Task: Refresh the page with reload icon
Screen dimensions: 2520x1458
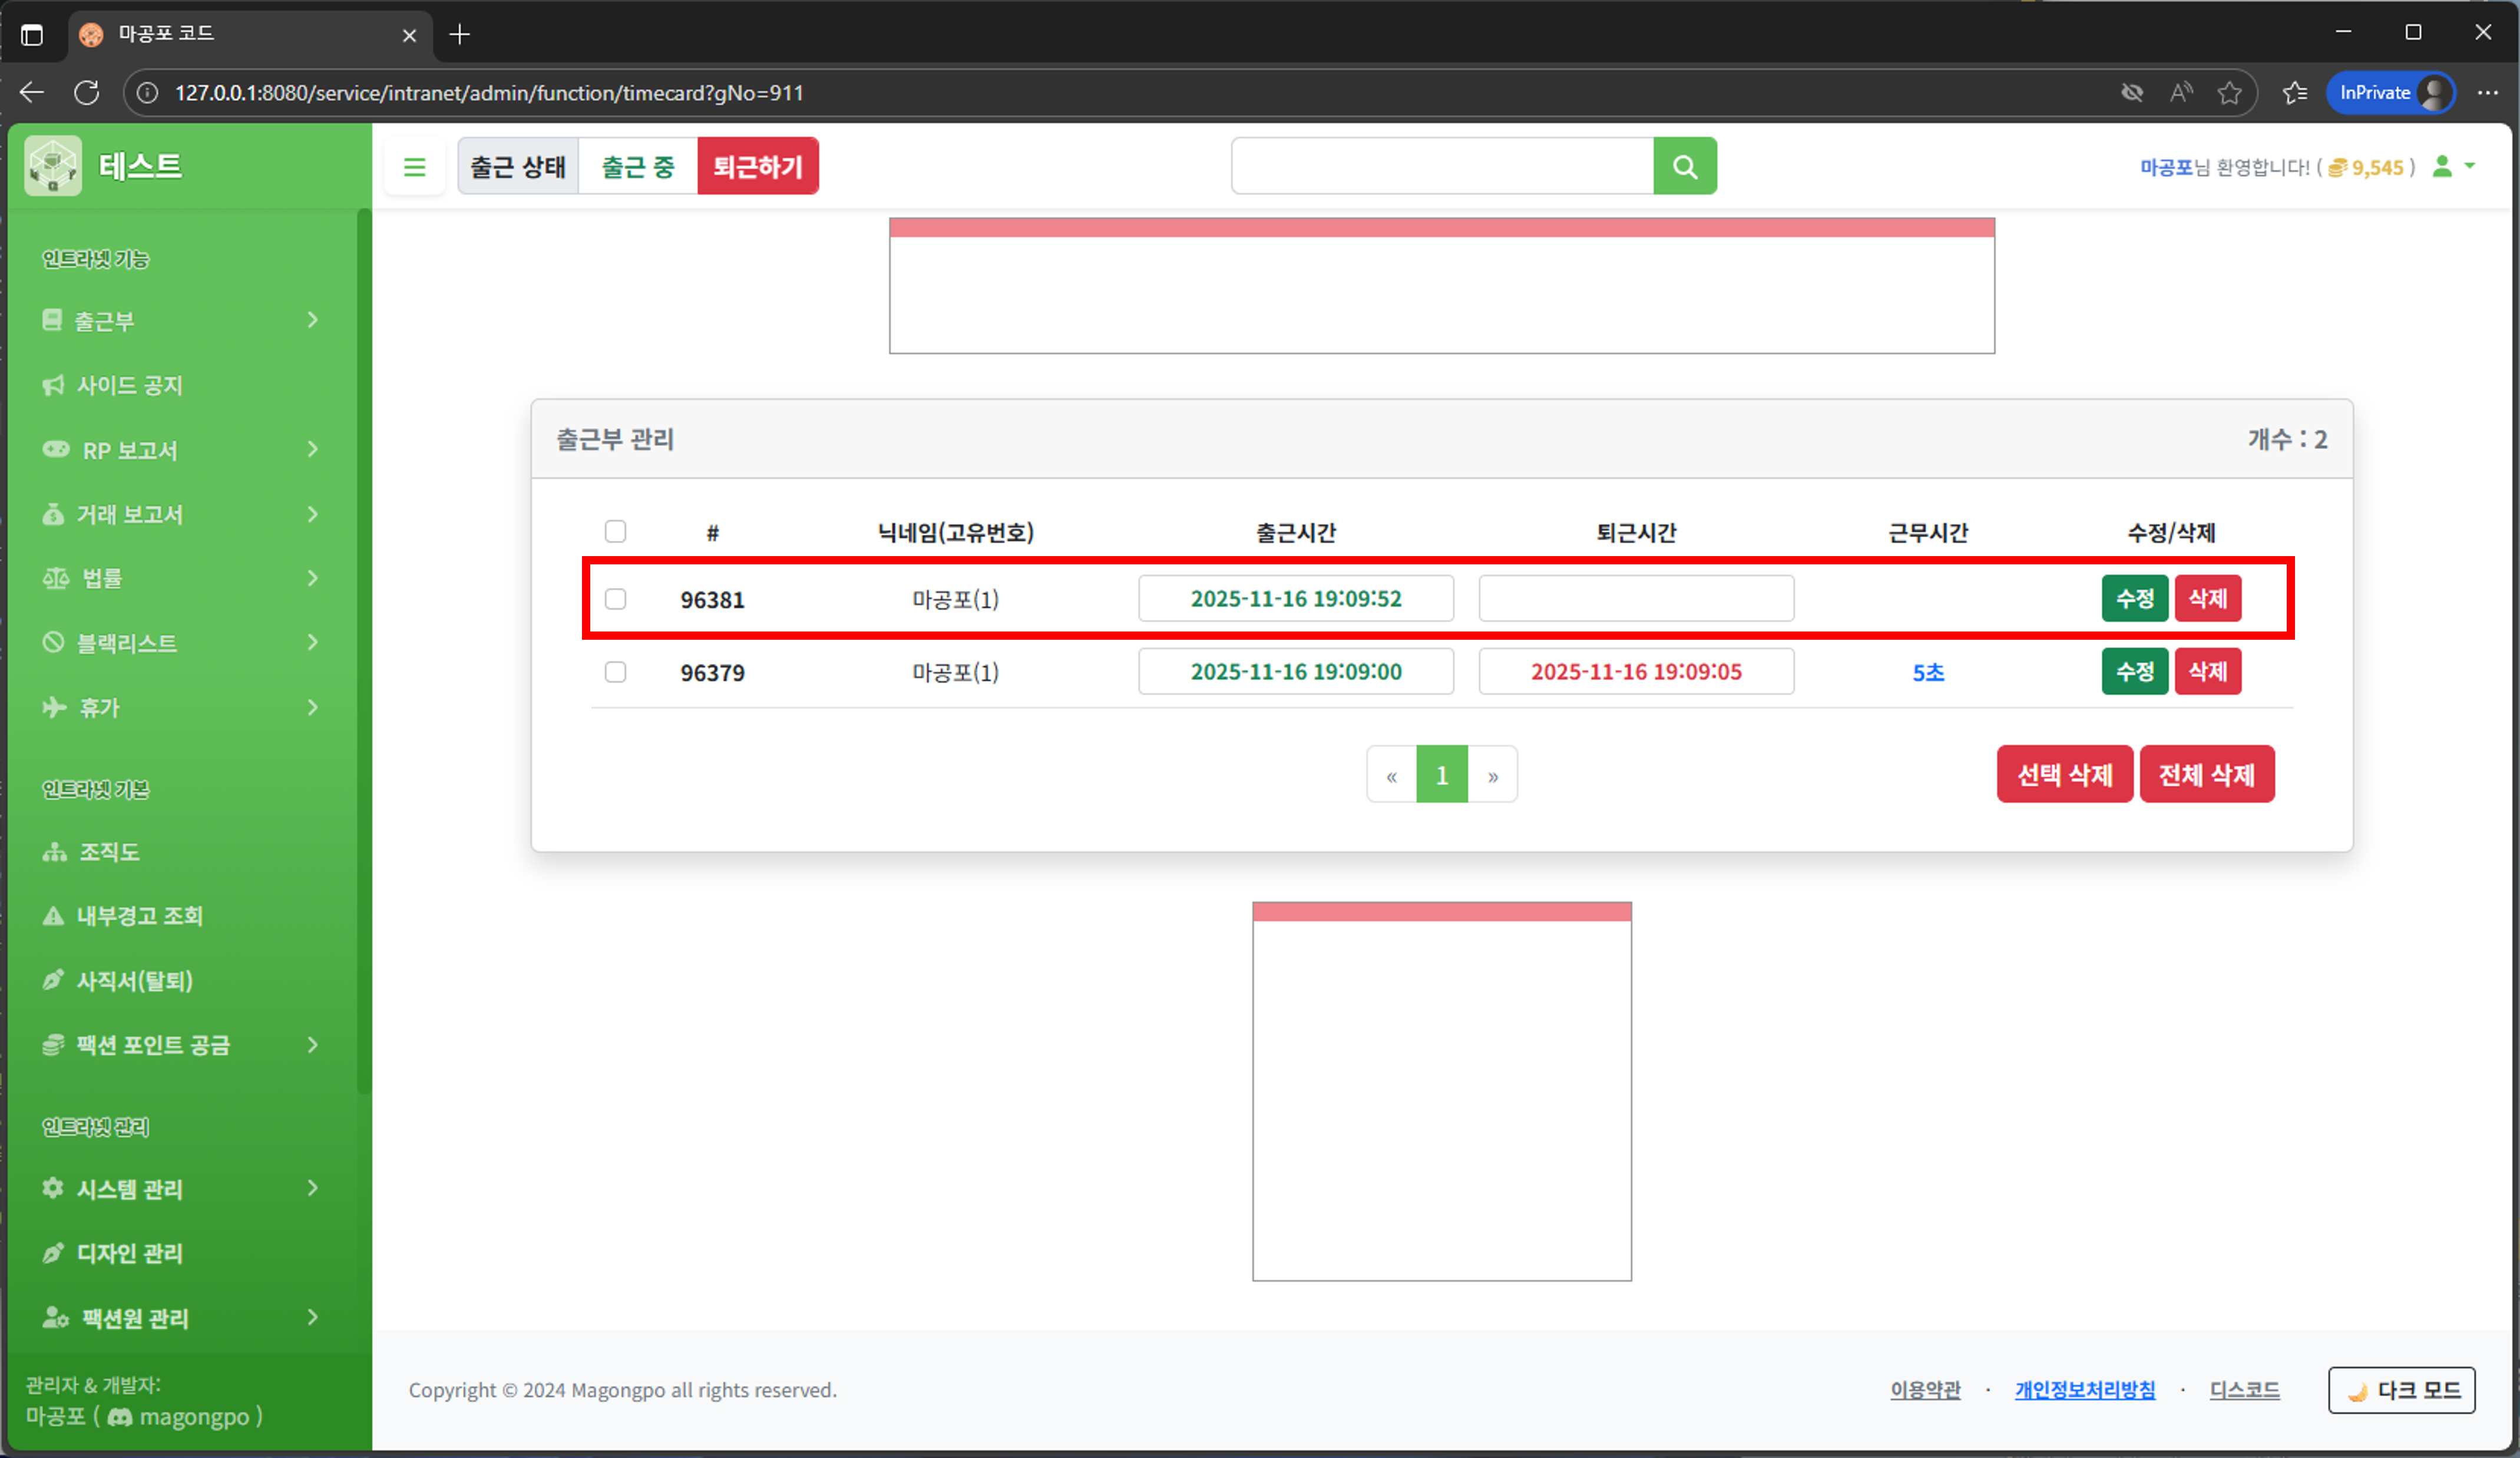Action: [x=87, y=93]
